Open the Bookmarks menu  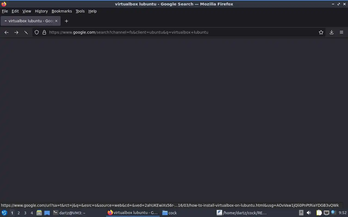pyautogui.click(x=62, y=11)
